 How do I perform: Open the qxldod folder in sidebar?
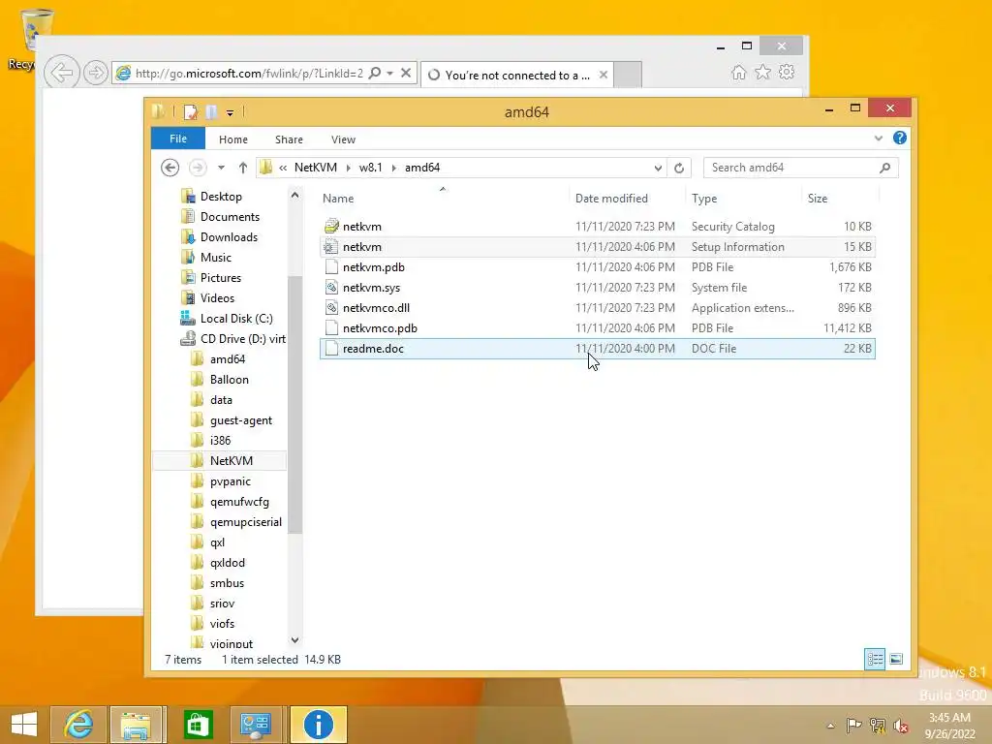tap(227, 563)
